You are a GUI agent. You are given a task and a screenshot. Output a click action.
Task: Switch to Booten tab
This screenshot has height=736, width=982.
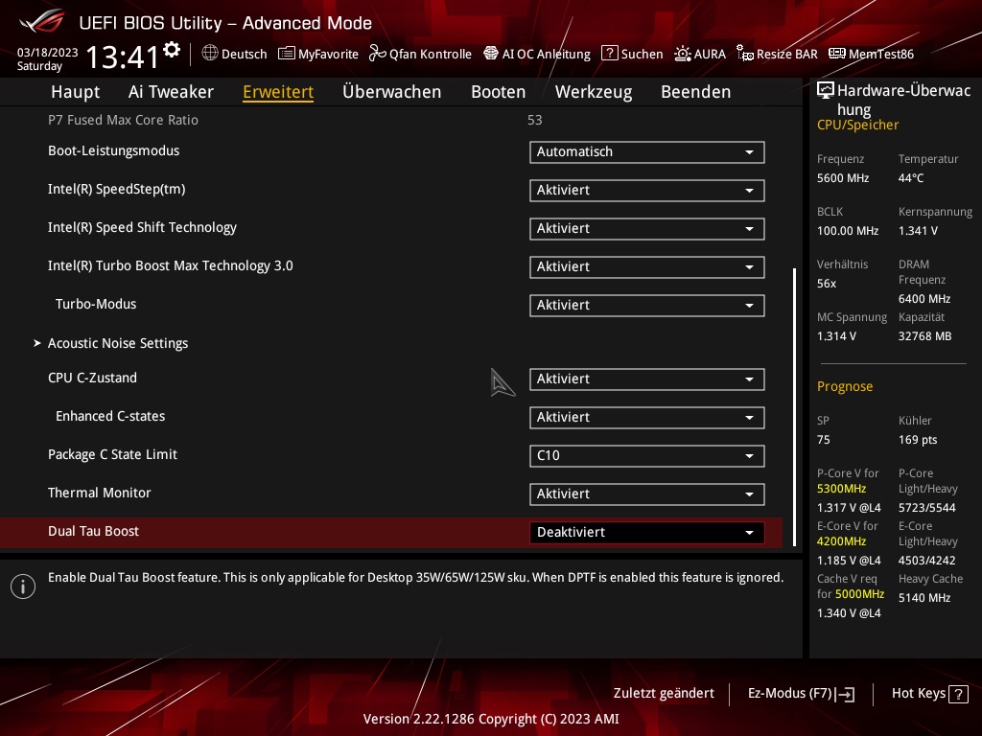[x=498, y=91]
